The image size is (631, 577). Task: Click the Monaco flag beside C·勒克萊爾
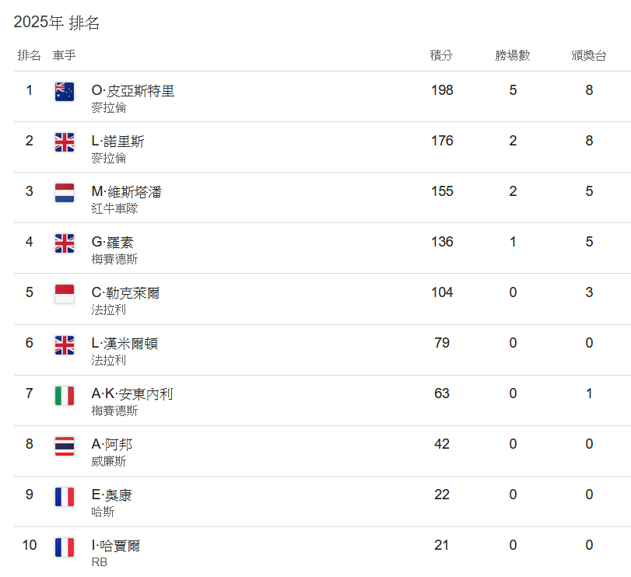(x=65, y=294)
